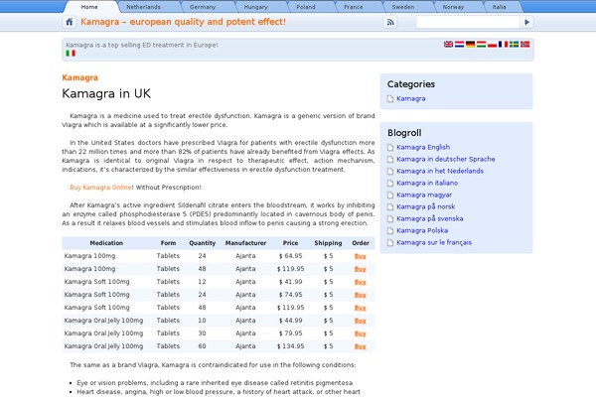Click the Shipping column header

328,243
